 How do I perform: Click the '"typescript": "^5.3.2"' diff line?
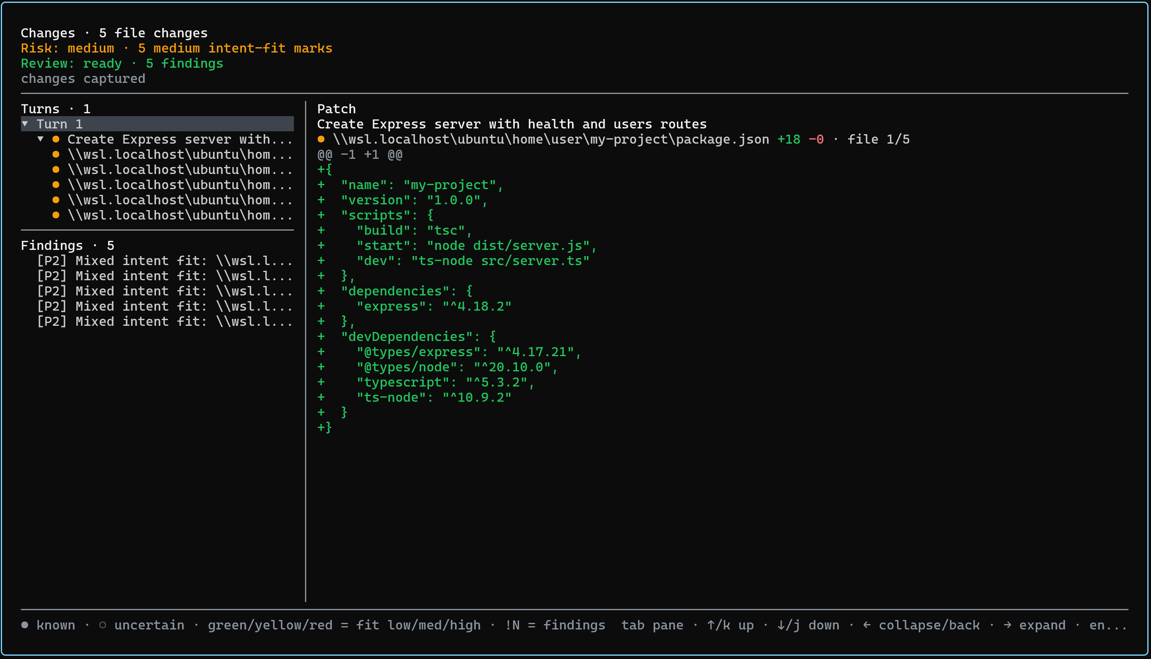click(x=426, y=382)
